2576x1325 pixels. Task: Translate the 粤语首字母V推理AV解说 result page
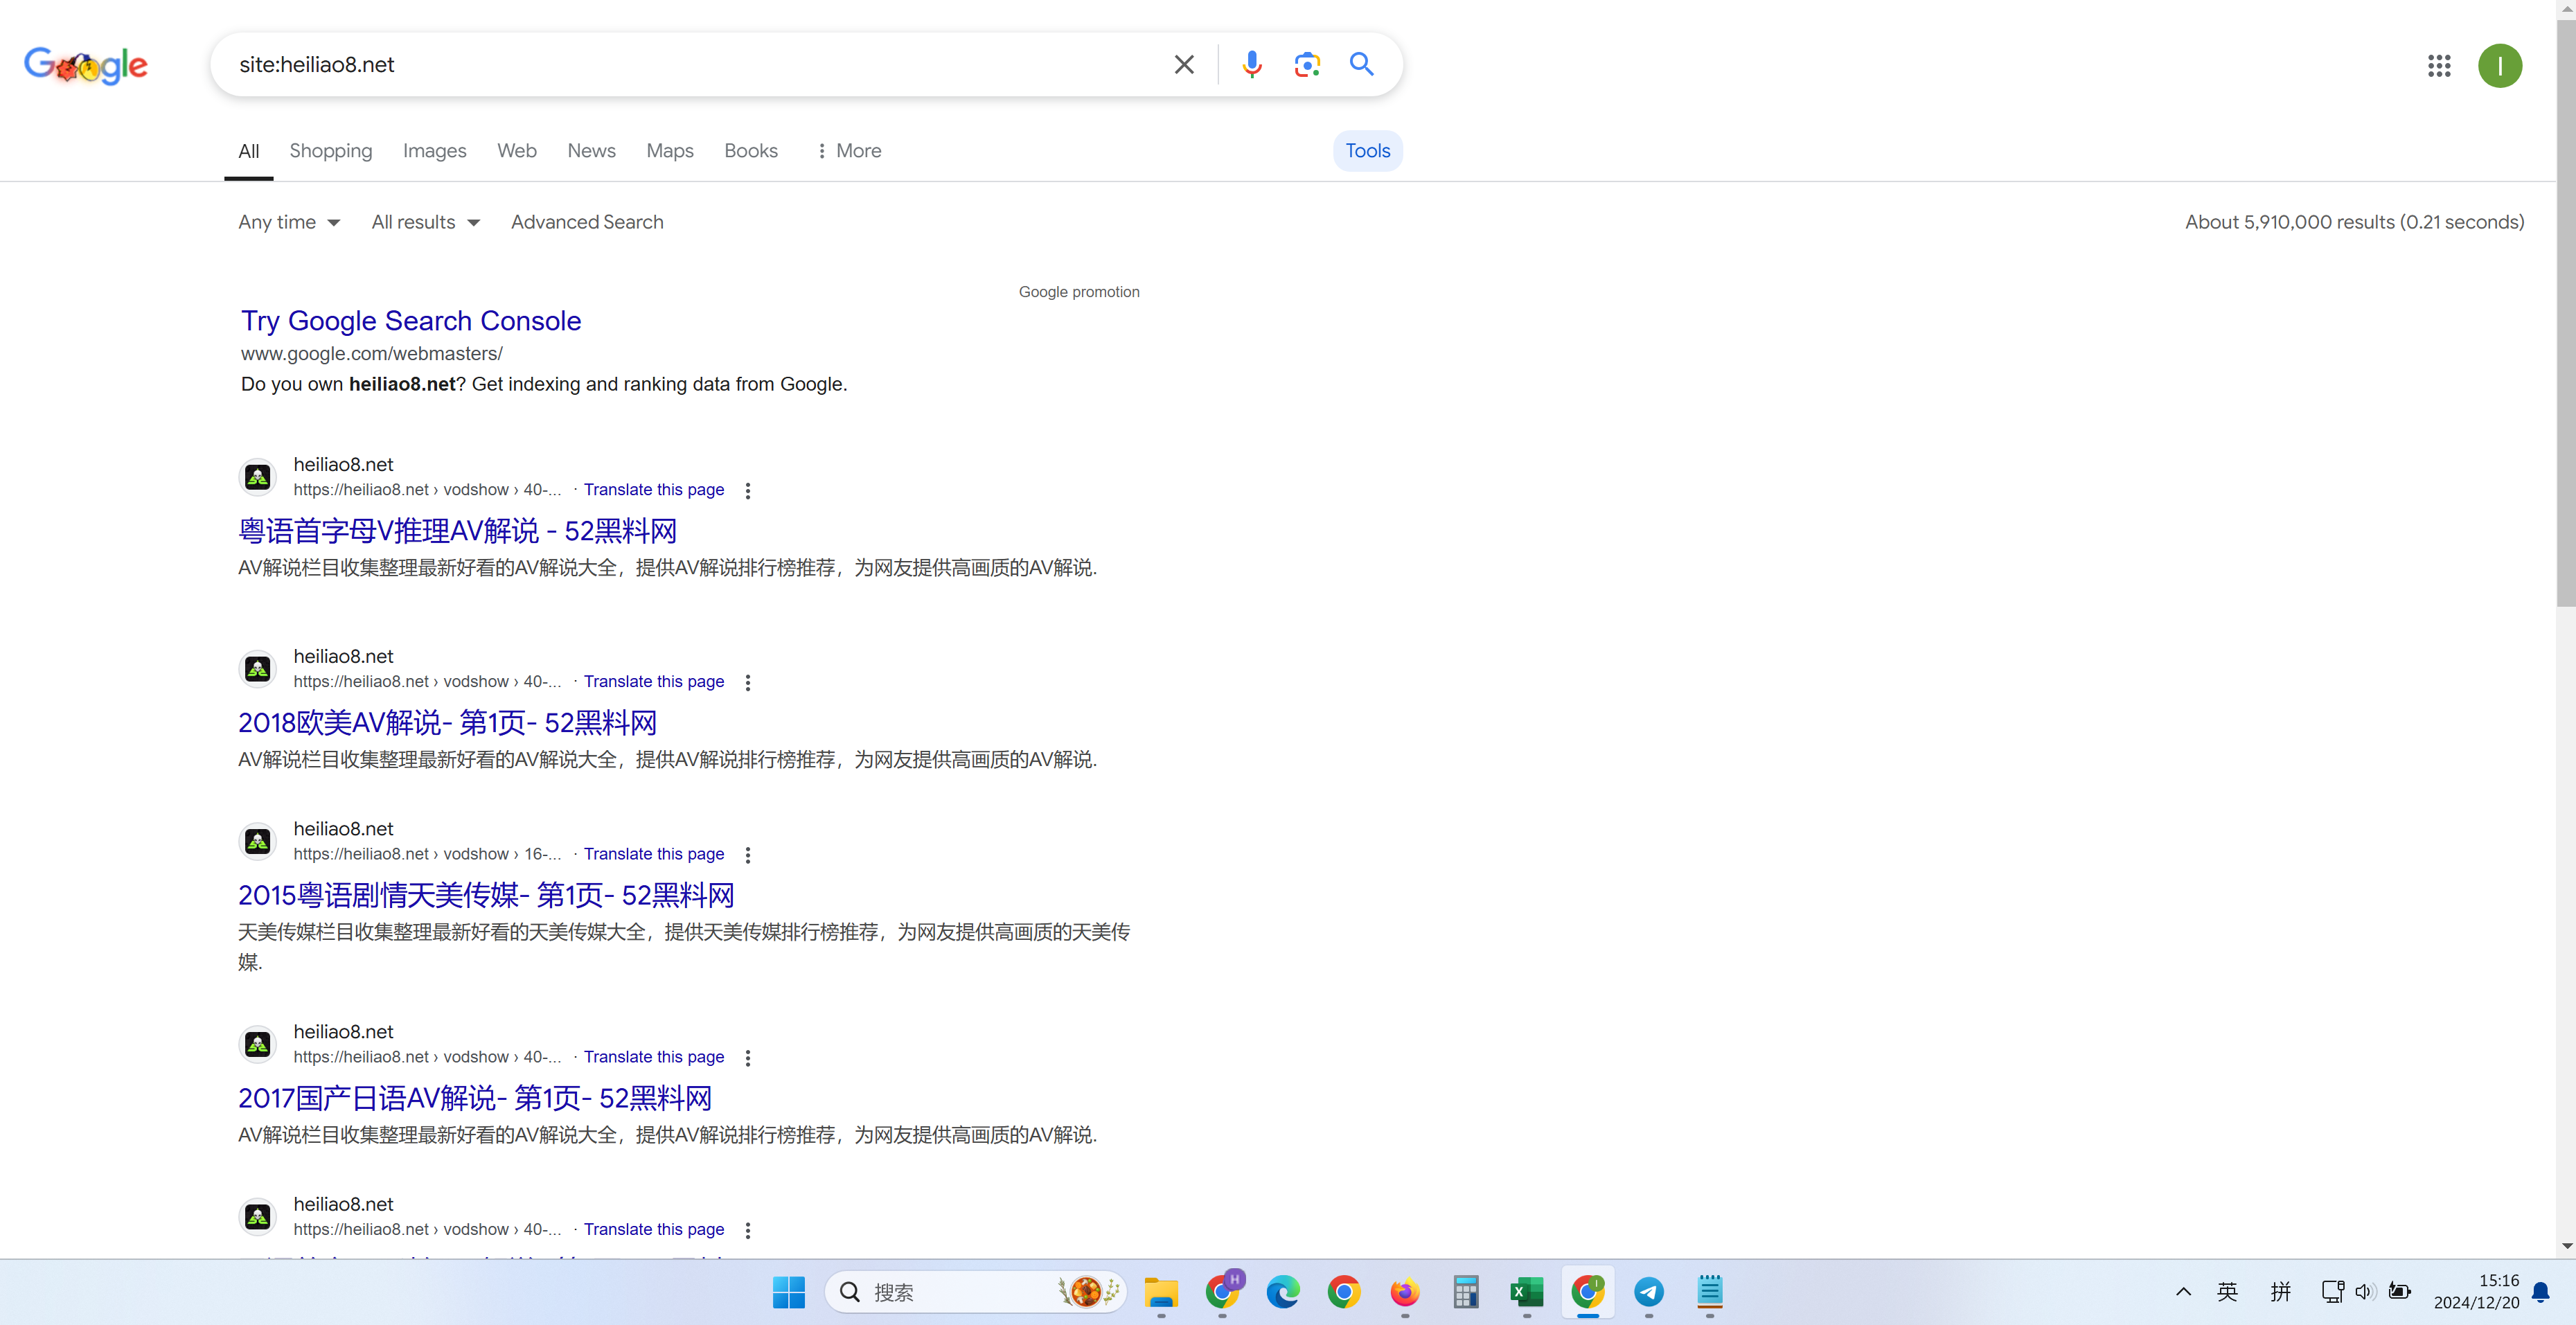click(x=654, y=490)
